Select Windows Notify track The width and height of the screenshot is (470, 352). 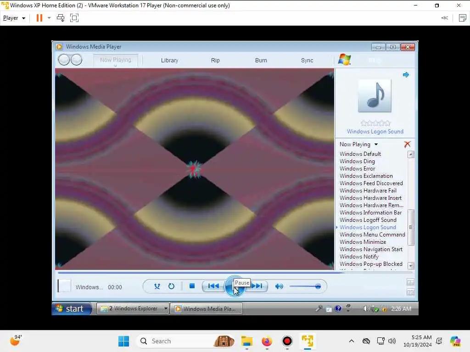359,257
